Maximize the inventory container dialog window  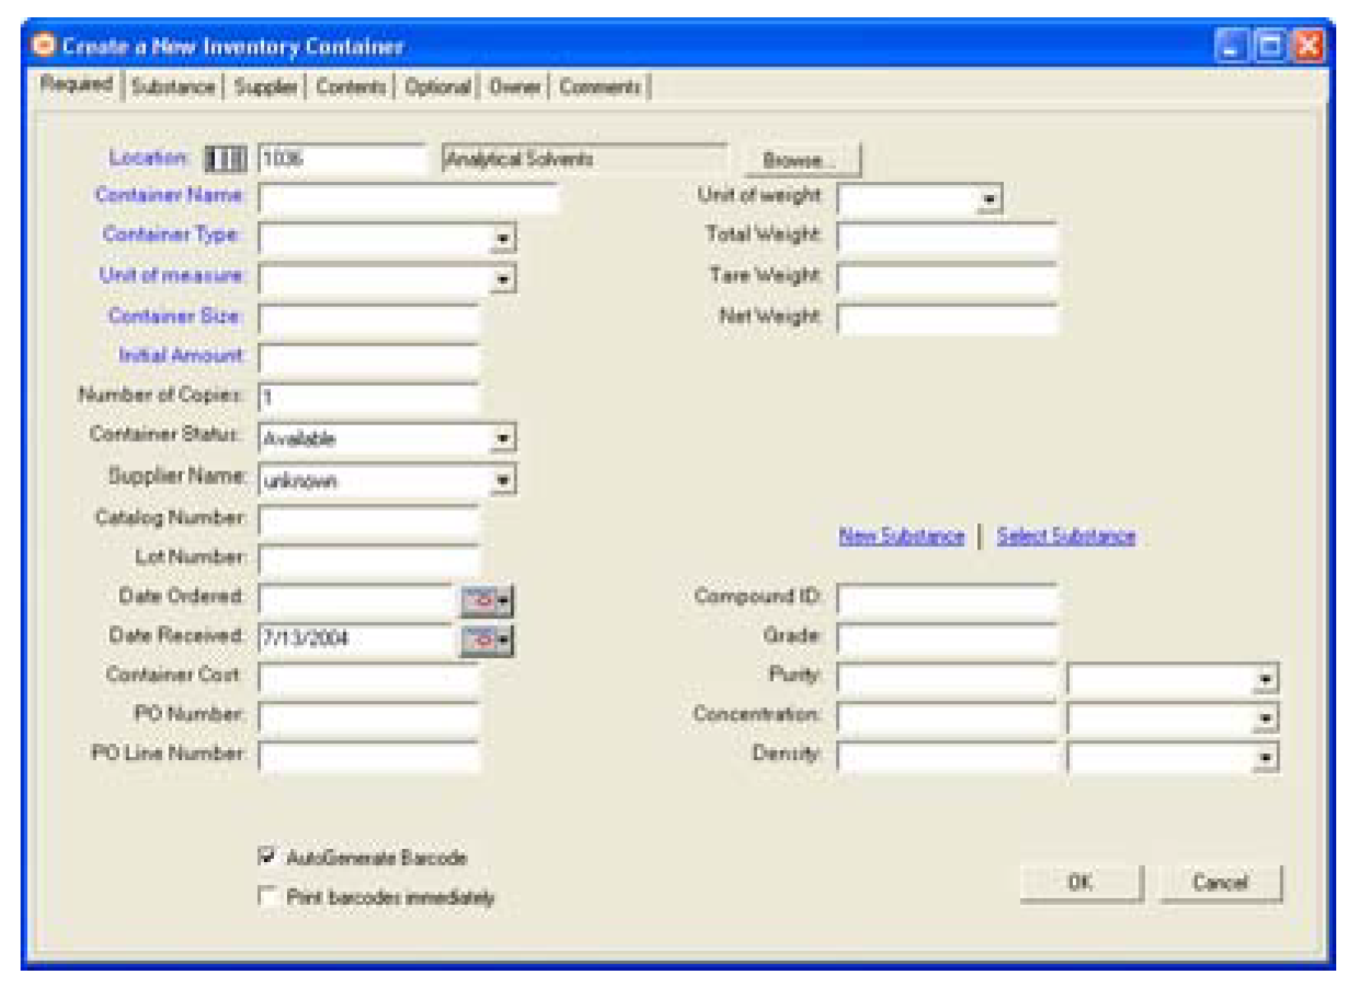click(x=1270, y=46)
